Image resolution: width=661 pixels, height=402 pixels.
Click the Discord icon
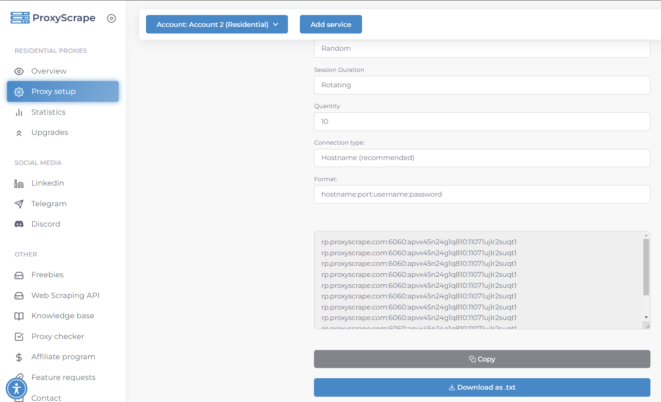coord(19,224)
